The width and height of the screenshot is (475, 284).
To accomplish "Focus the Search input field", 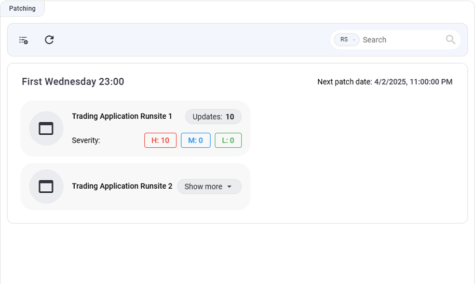I will point(402,40).
